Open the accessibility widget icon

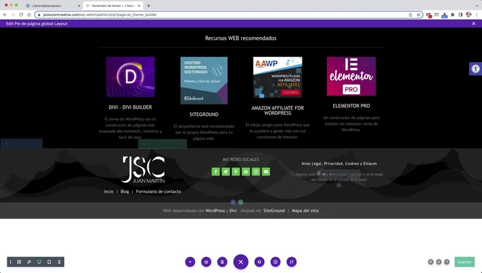pyautogui.click(x=476, y=69)
